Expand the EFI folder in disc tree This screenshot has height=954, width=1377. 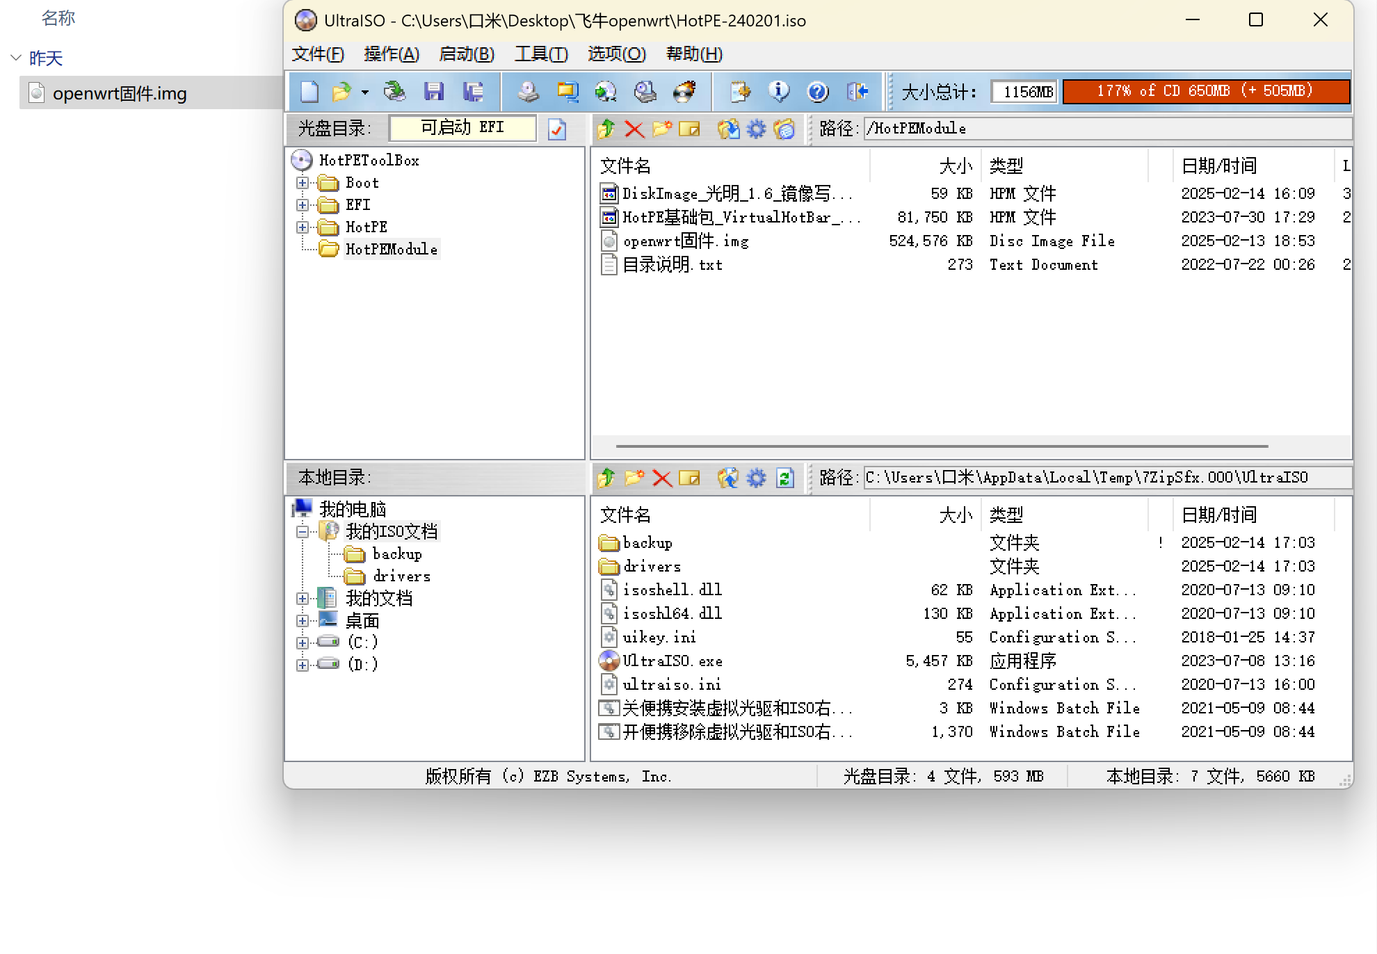(x=303, y=205)
